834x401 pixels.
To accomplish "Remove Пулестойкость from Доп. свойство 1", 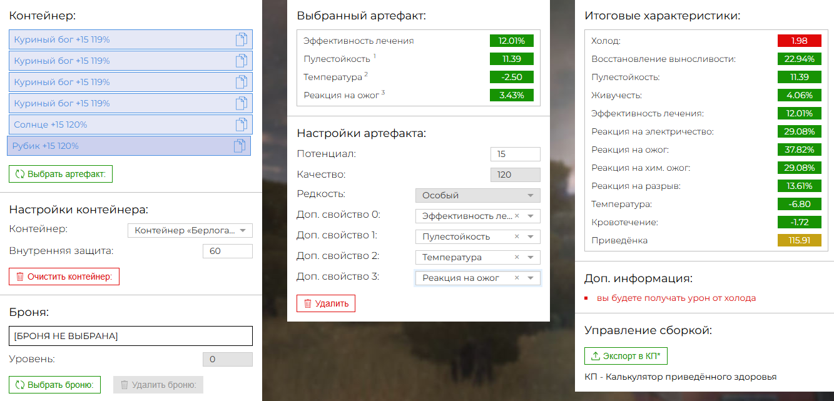I will tap(517, 237).
